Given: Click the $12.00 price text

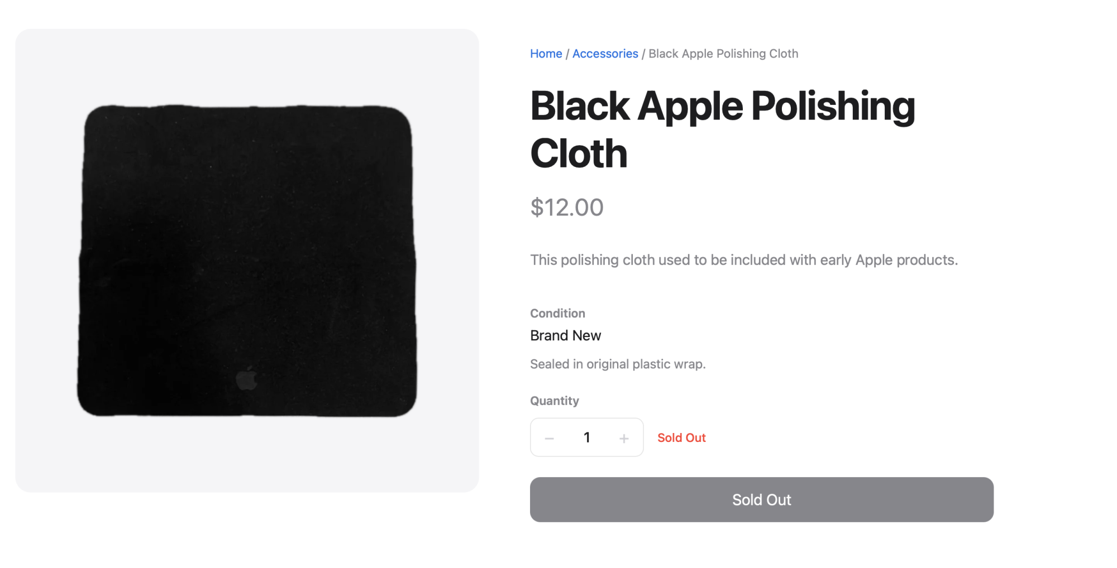Looking at the screenshot, I should pos(566,208).
